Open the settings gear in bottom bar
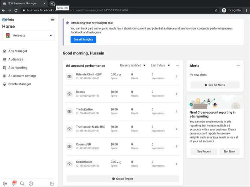 point(5,183)
